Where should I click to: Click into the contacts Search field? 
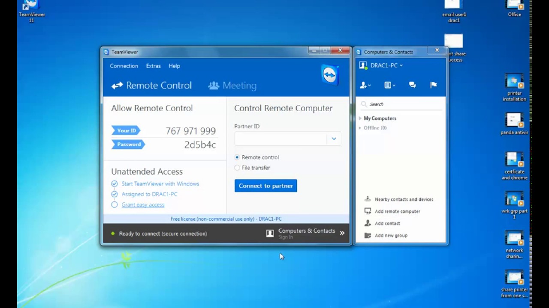tap(401, 104)
